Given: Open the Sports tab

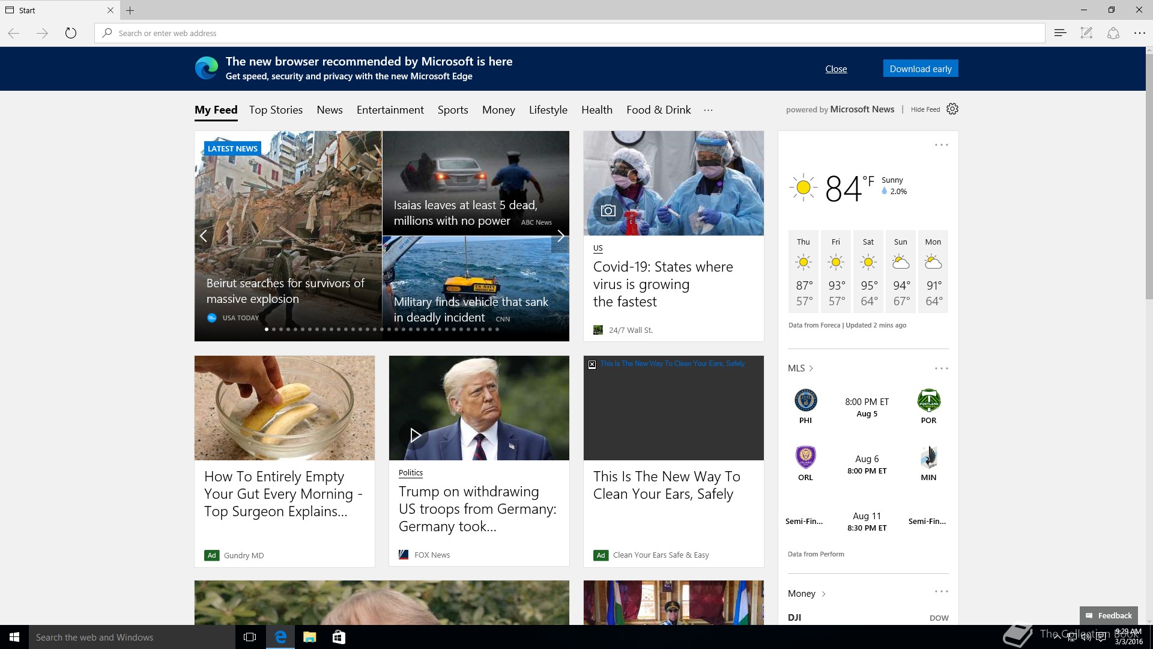Looking at the screenshot, I should [x=453, y=110].
